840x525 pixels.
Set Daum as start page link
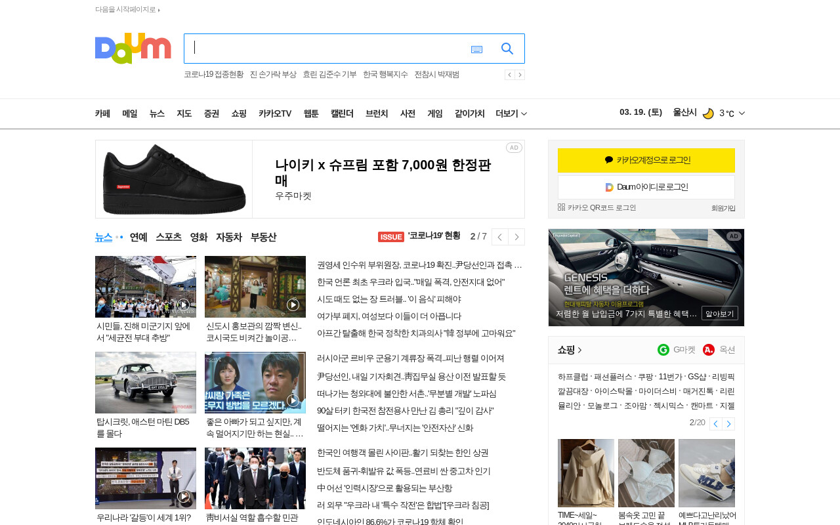127,9
